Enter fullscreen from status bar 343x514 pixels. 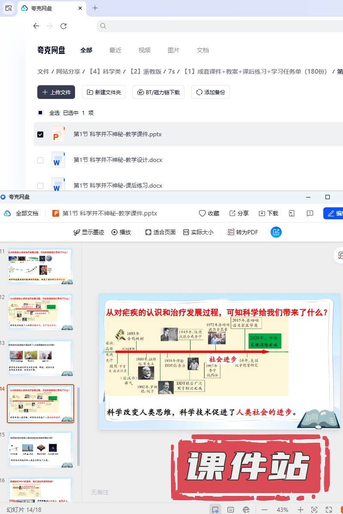(329, 510)
